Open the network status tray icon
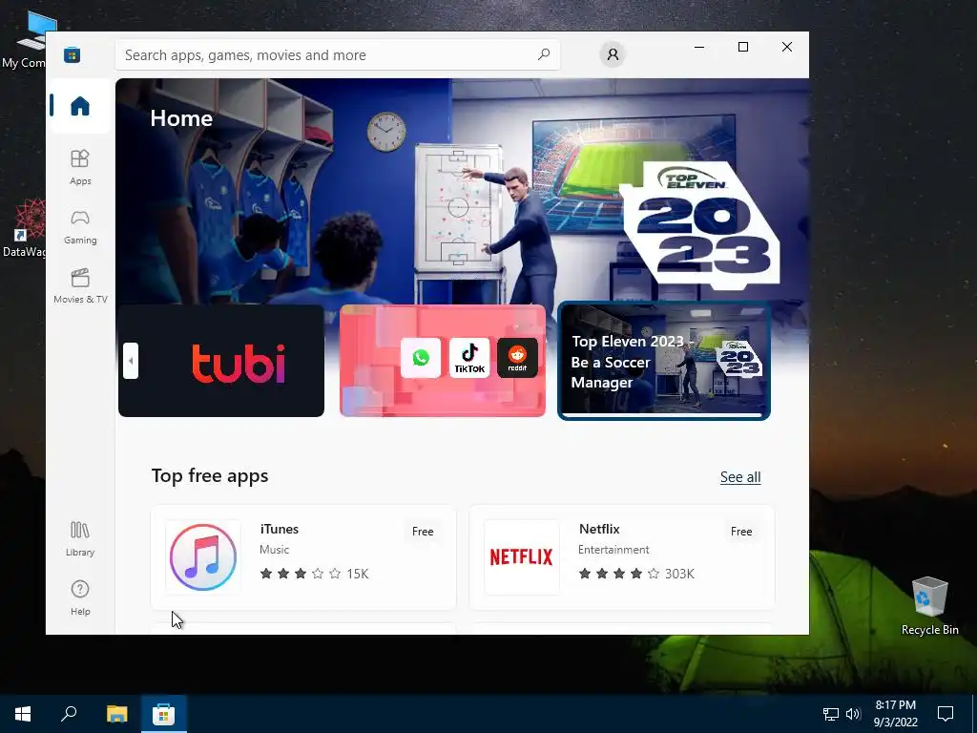The height and width of the screenshot is (733, 977). [x=831, y=714]
